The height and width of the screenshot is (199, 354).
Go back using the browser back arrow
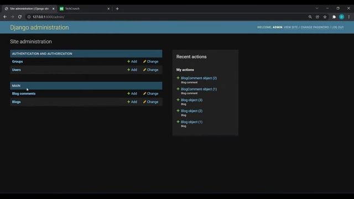coord(5,17)
